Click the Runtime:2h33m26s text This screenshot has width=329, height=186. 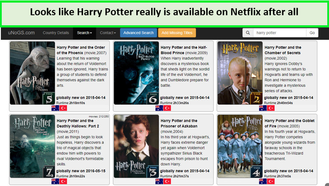click(x=175, y=103)
